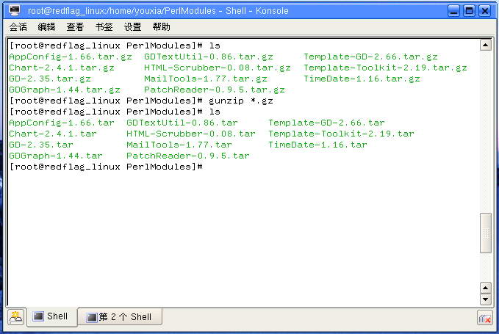Close the Konsole window

point(485,11)
